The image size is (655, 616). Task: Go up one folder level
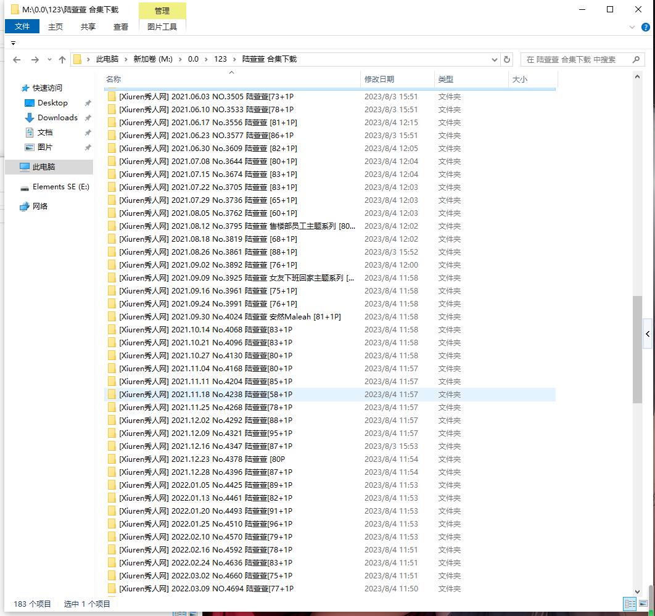pyautogui.click(x=62, y=60)
